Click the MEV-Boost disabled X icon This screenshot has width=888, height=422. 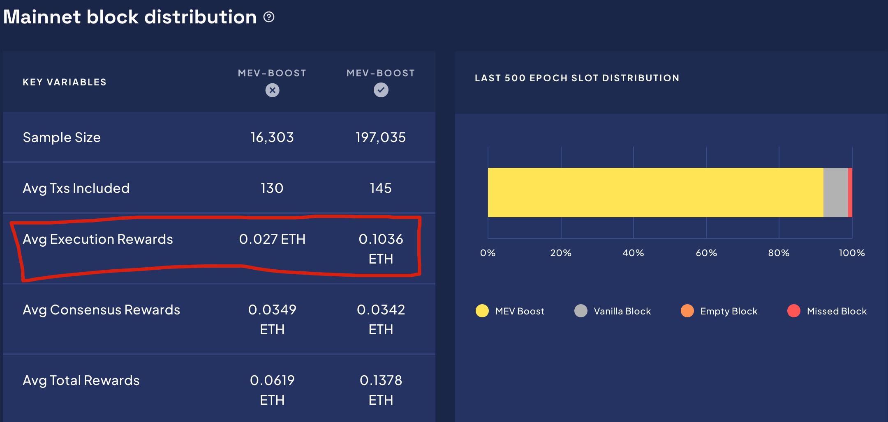click(x=272, y=90)
